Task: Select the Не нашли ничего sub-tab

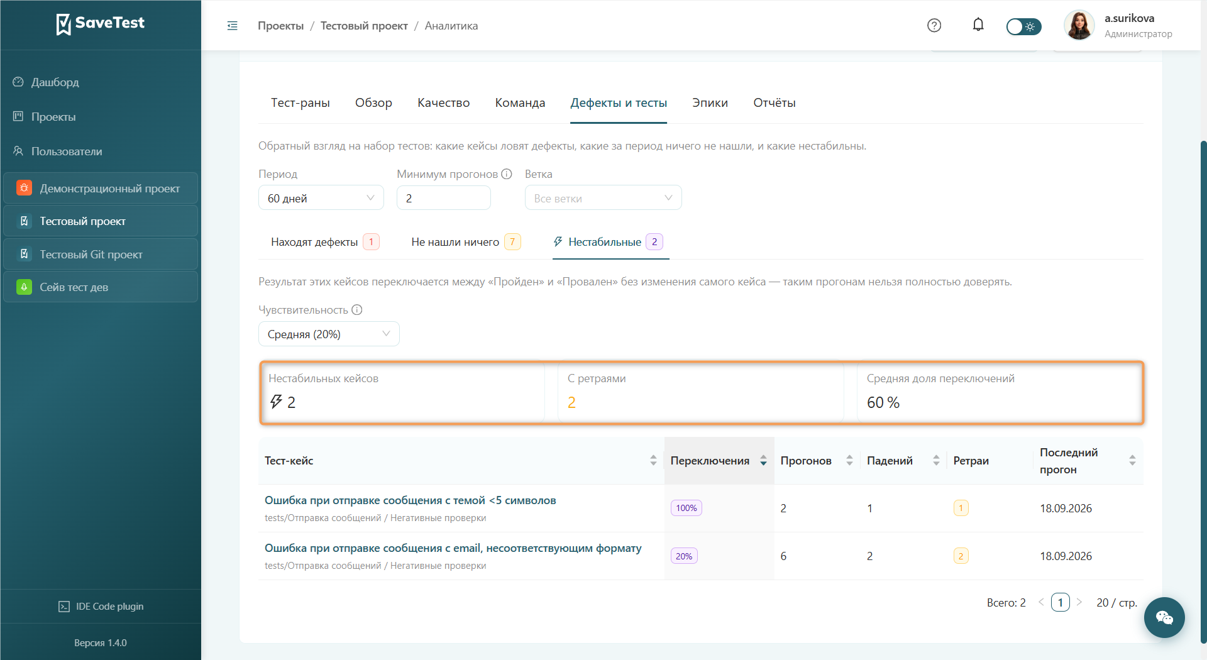Action: 466,242
